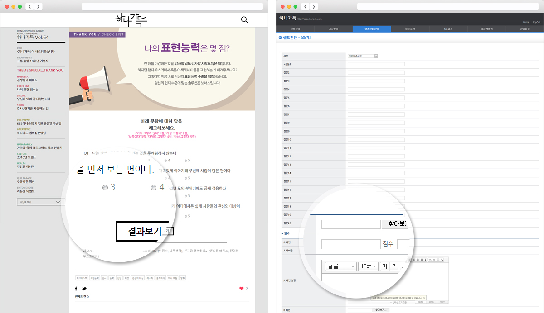Go back in the left browser window
The height and width of the screenshot is (313, 544).
pos(29,6)
